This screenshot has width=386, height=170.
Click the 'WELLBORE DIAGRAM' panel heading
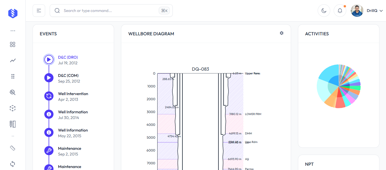click(x=151, y=34)
